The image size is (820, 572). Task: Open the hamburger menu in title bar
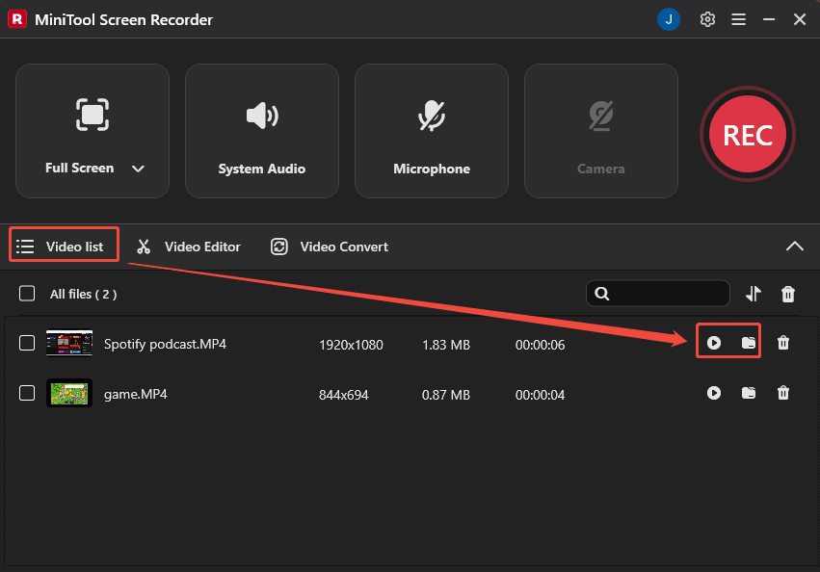point(738,20)
